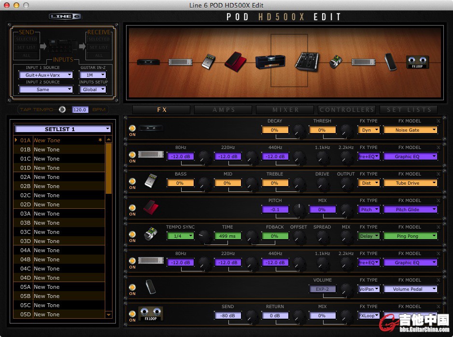This screenshot has height=337, width=453.
Task: Click the Receive SELECTED button
Action: (x=99, y=39)
